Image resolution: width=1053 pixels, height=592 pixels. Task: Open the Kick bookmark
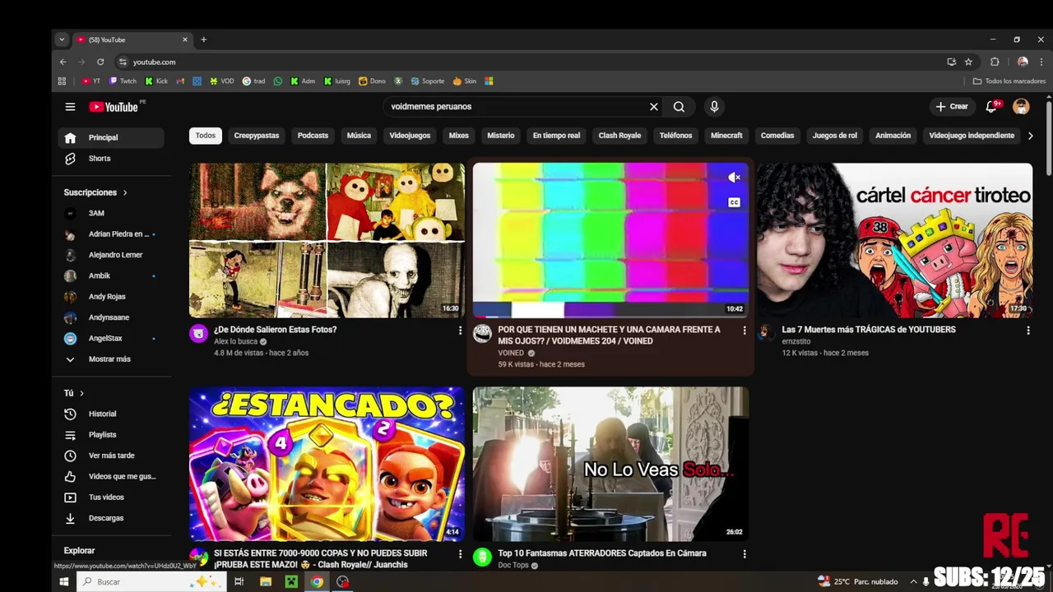click(x=156, y=81)
